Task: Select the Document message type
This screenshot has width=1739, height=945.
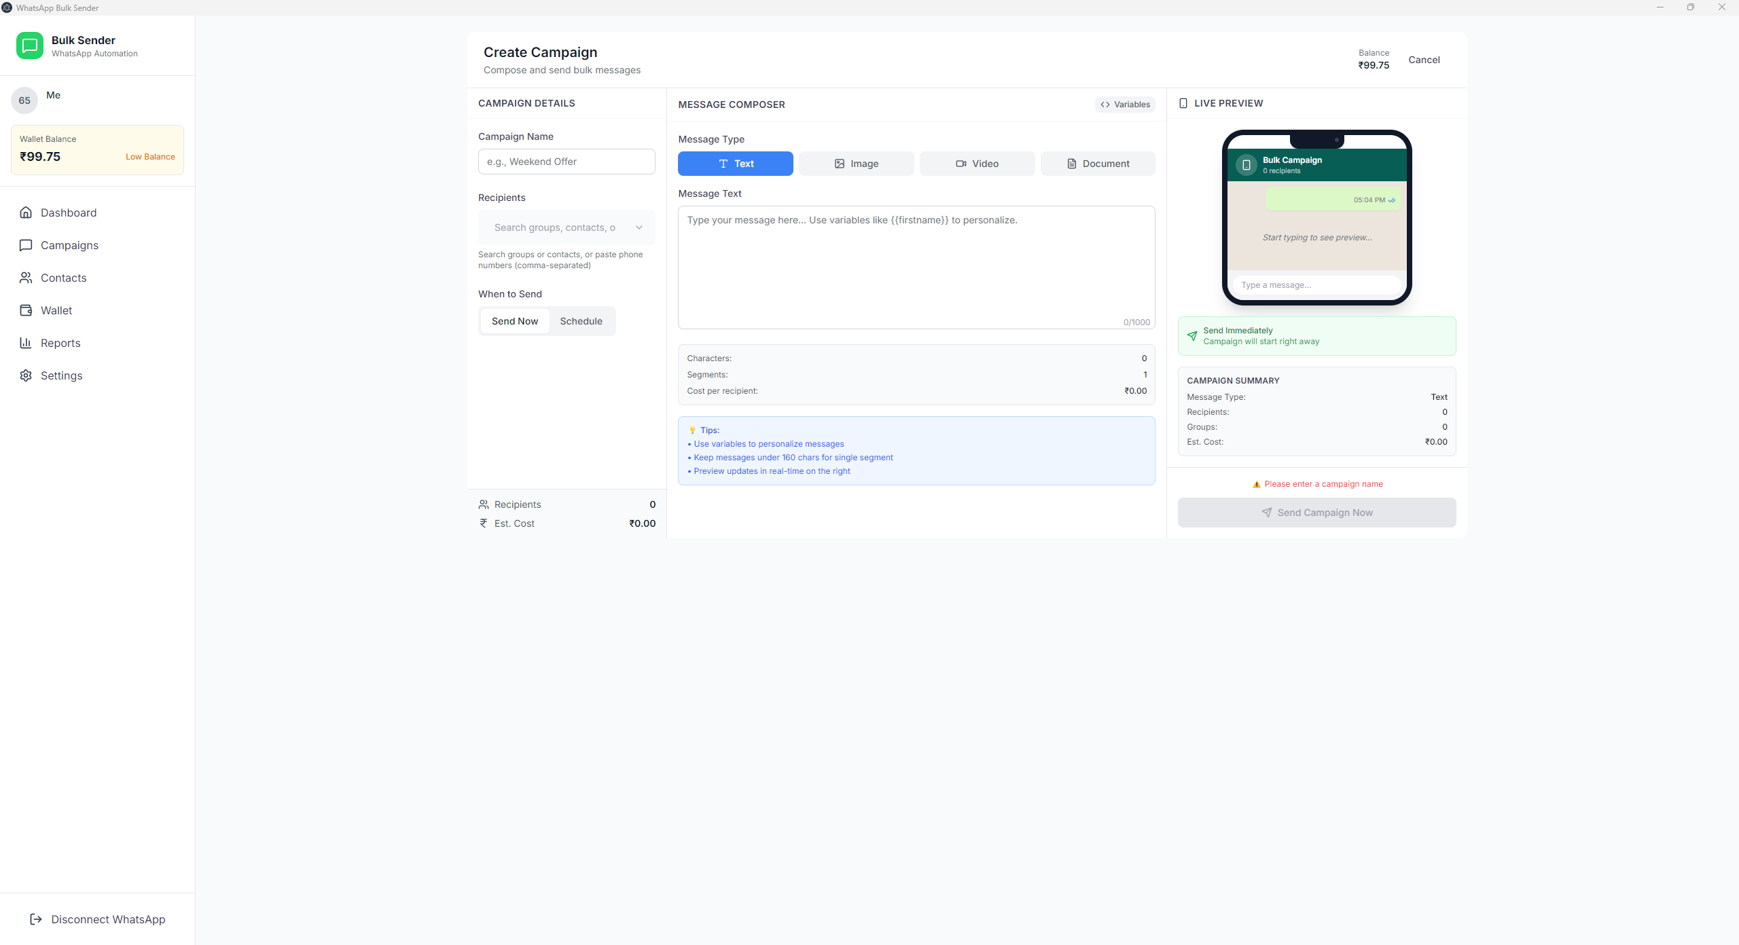Action: point(1097,164)
